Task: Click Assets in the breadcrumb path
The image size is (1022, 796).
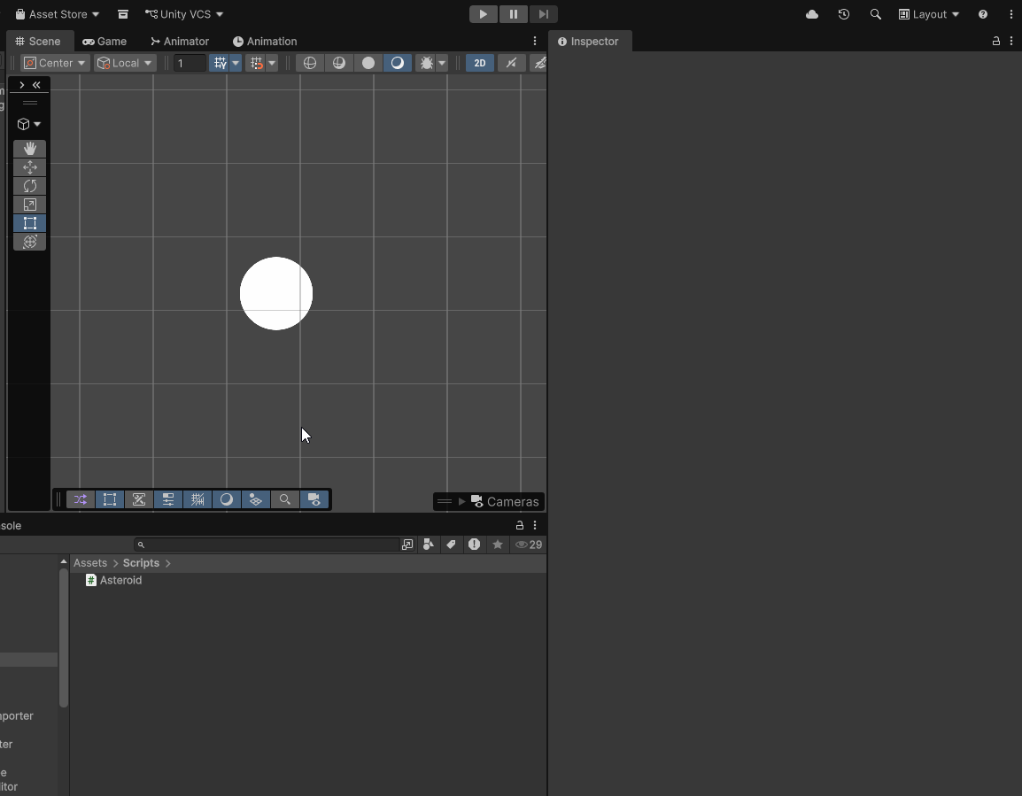Action: click(x=90, y=563)
